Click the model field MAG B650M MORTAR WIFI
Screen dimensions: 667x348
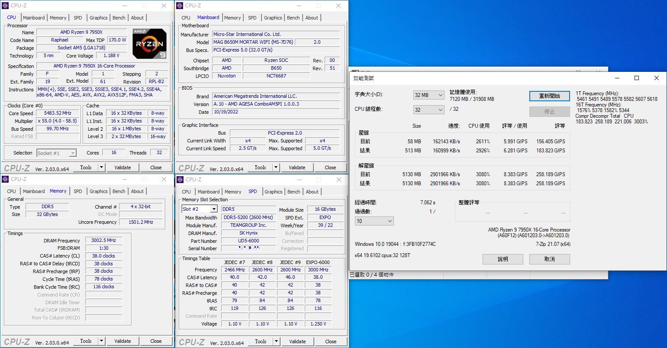point(253,42)
